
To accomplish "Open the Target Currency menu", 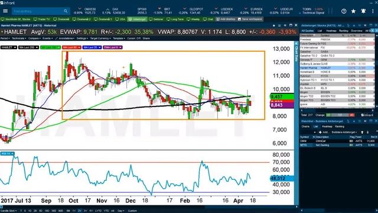I will [100, 38].
